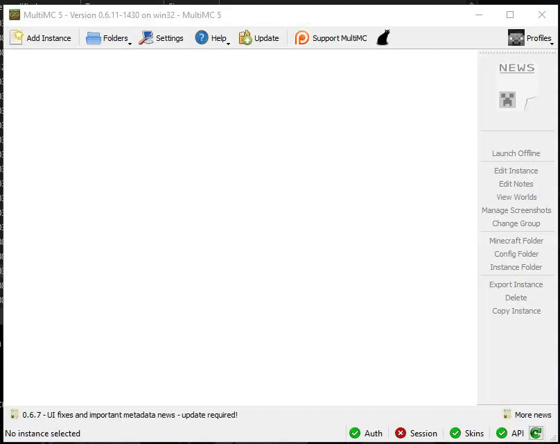Click the green API status checkmark icon
Screen dimensions: 560x444
501,434
